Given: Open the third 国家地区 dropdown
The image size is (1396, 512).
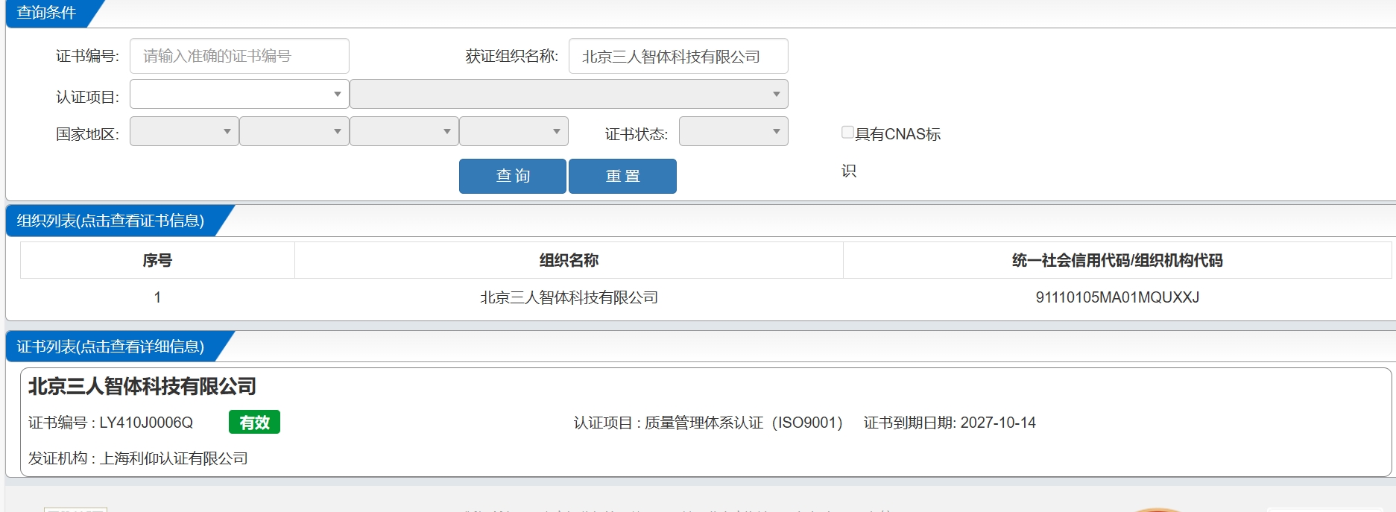Looking at the screenshot, I should coord(404,131).
